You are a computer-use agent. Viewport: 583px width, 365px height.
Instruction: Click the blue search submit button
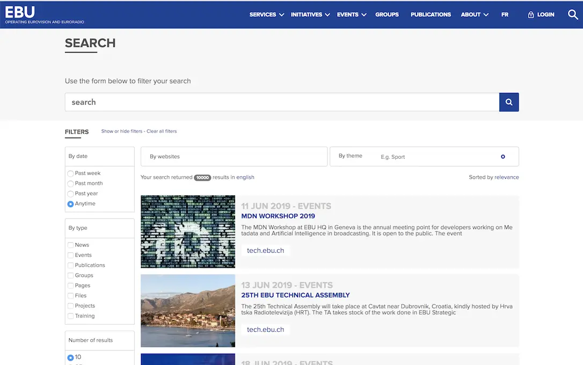[508, 102]
